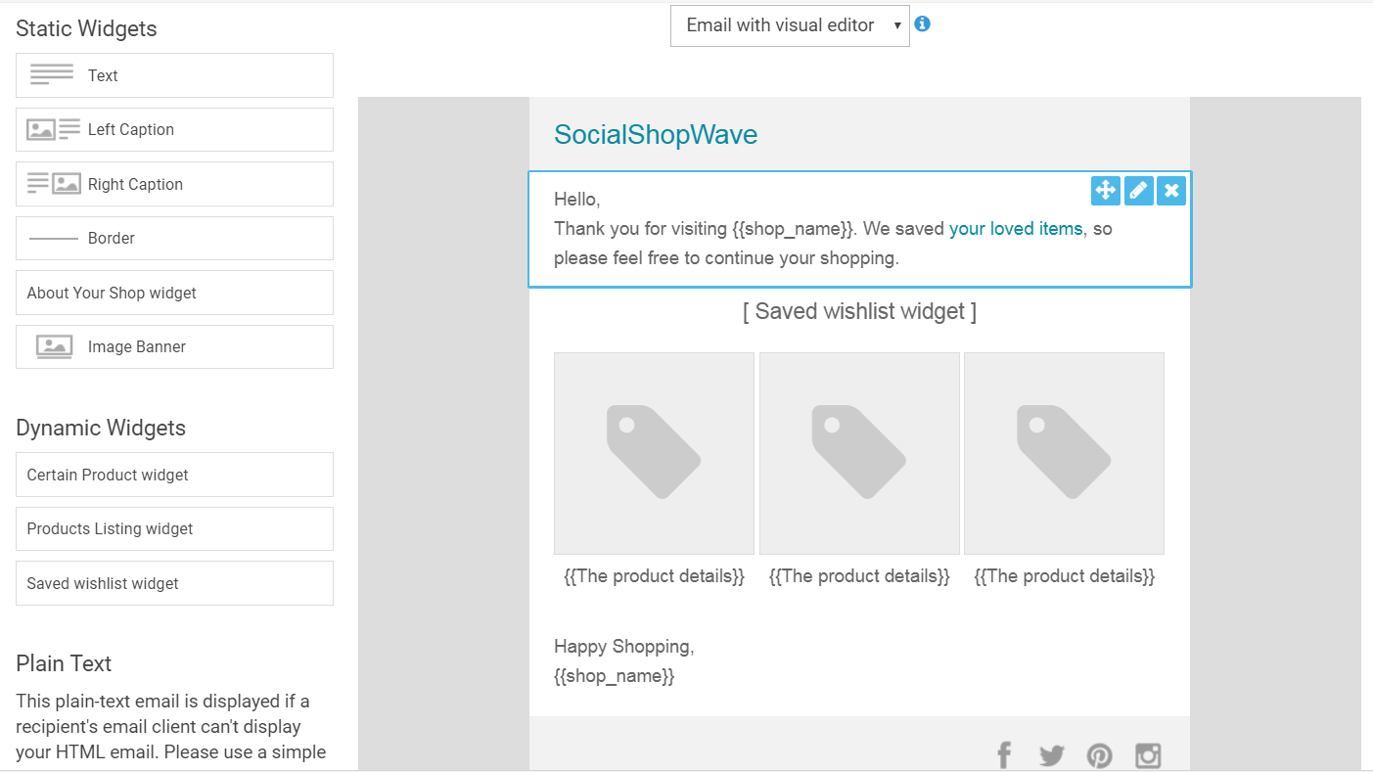Select the Saved wishlist widget in sidebar
The image size is (1373, 772).
click(174, 583)
